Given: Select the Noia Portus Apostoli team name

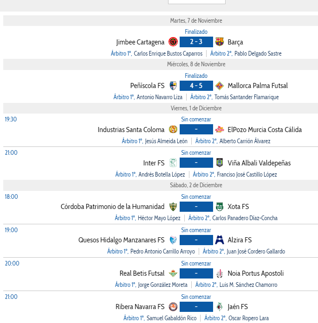Looking at the screenshot, I should click(255, 273).
